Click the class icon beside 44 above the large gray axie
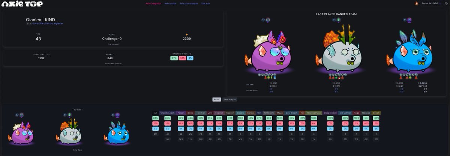 (339, 20)
